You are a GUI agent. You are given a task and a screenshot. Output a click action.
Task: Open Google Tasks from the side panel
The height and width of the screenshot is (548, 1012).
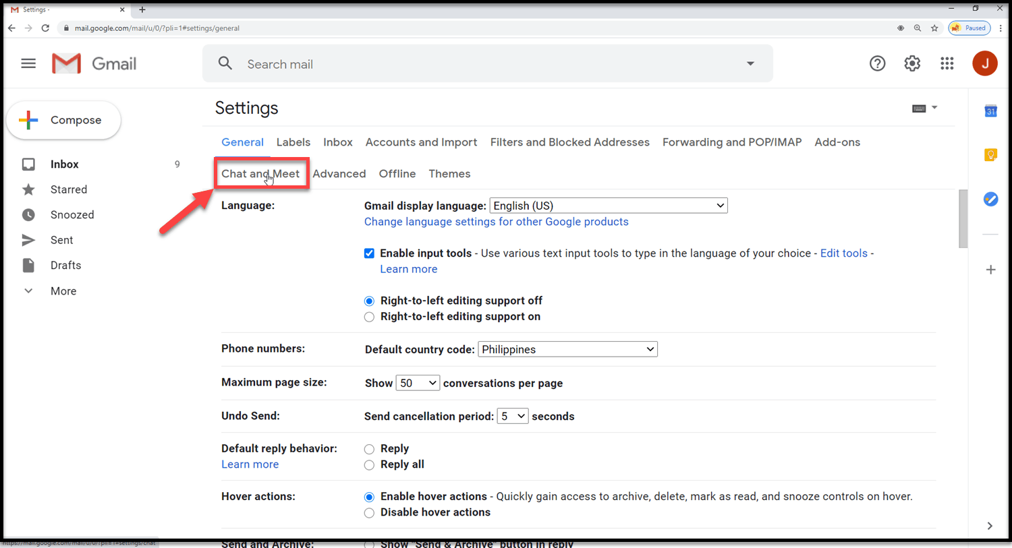point(990,198)
